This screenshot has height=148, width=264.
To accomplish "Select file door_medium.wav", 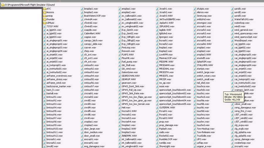I will coord(93,132).
